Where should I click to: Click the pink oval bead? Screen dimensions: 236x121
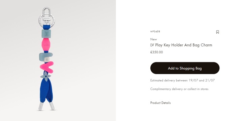(46, 44)
